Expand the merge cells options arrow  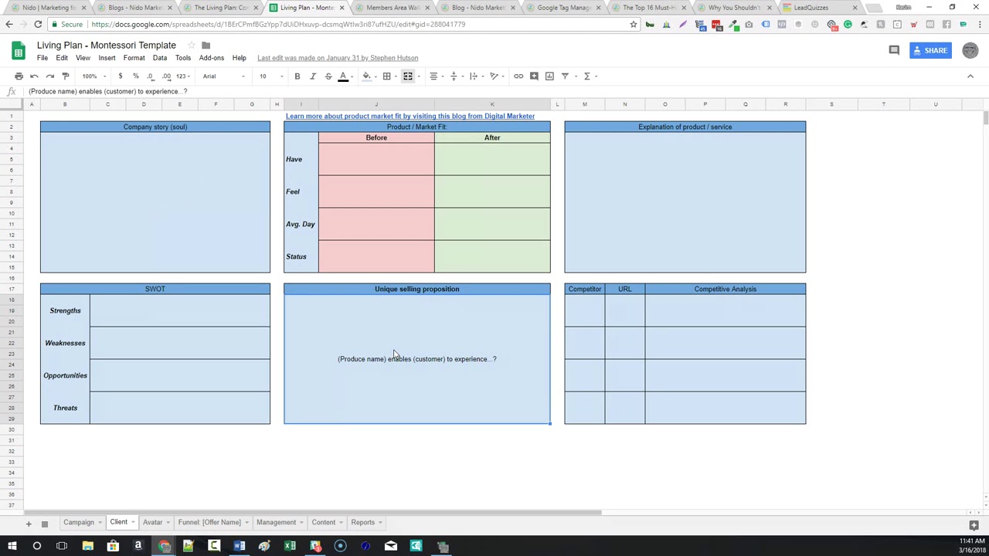pyautogui.click(x=418, y=76)
